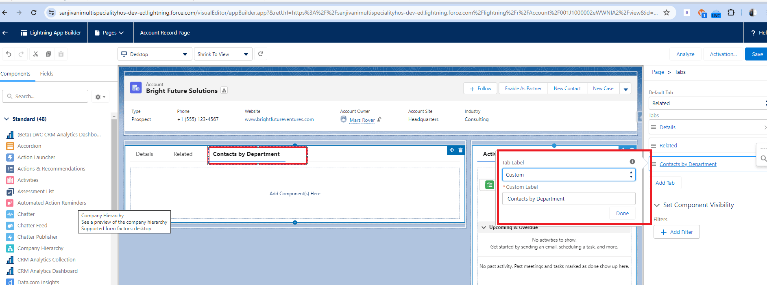Redo the change in the builder toolbar
The height and width of the screenshot is (285, 767).
(x=21, y=54)
